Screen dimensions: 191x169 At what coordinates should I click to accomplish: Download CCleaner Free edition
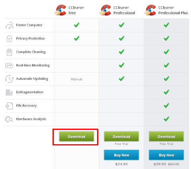pos(76,136)
